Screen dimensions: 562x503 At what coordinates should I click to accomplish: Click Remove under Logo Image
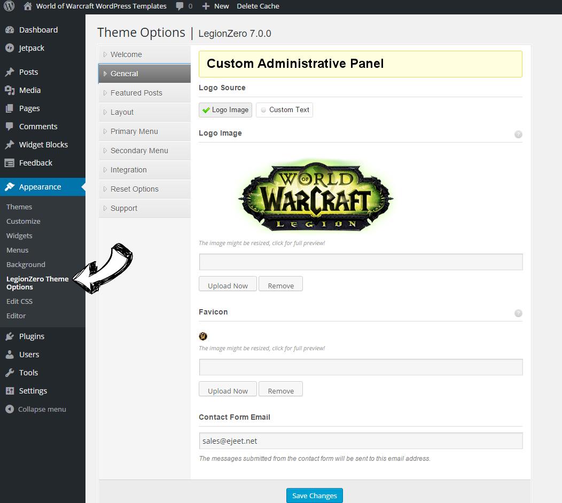[280, 284]
